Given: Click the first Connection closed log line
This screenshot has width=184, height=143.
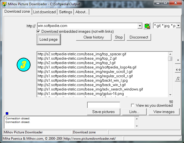Looking at the screenshot, I should [x=18, y=119].
